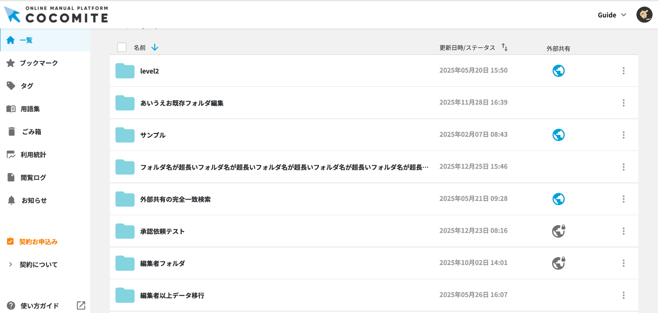Open the あいうえお既存フォルダ編集 folder

click(182, 103)
